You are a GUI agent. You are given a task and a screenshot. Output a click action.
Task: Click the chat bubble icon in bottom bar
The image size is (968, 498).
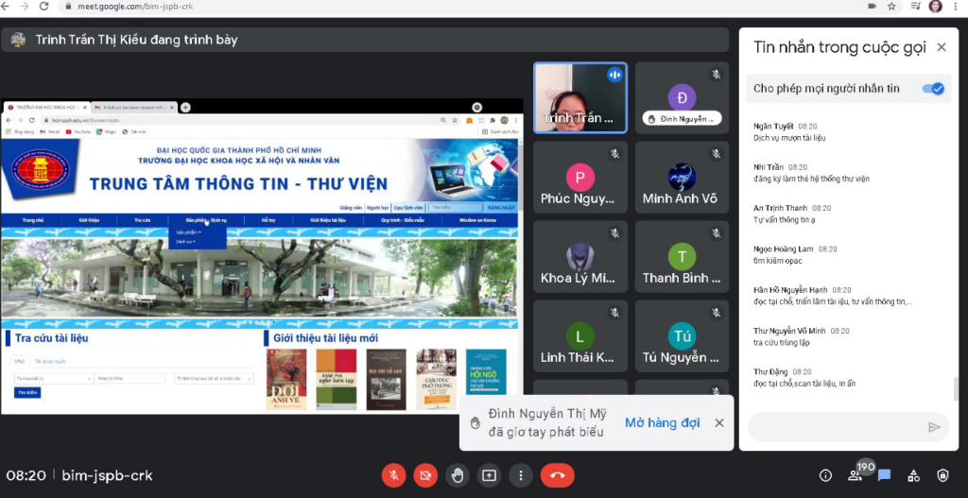pos(884,475)
